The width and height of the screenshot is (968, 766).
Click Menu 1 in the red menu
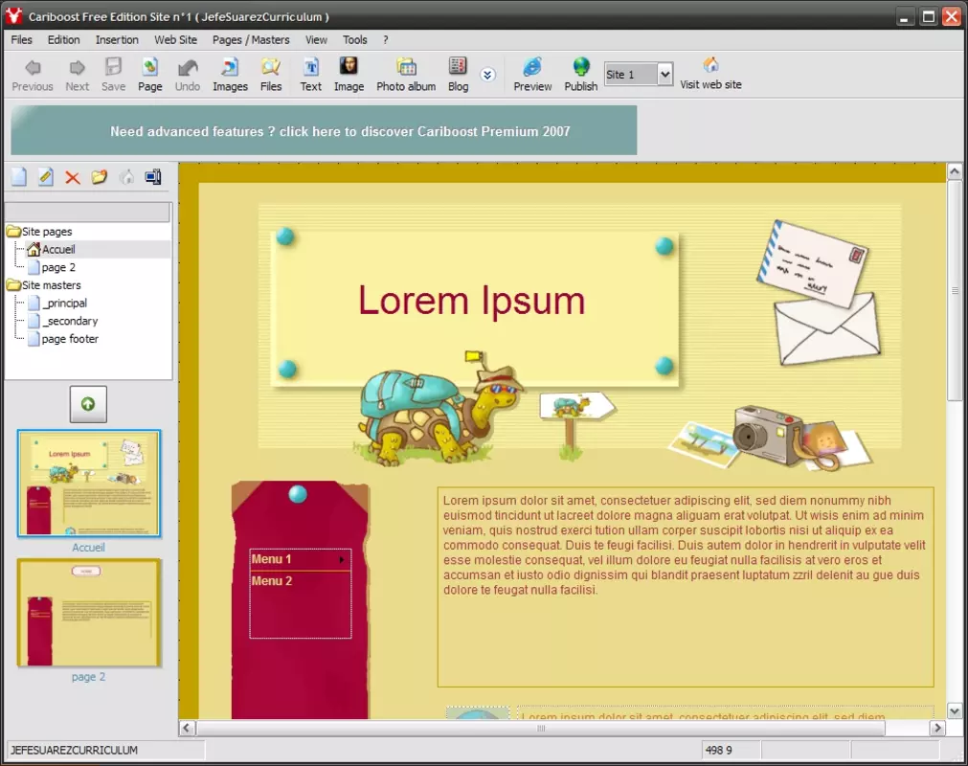click(x=270, y=559)
